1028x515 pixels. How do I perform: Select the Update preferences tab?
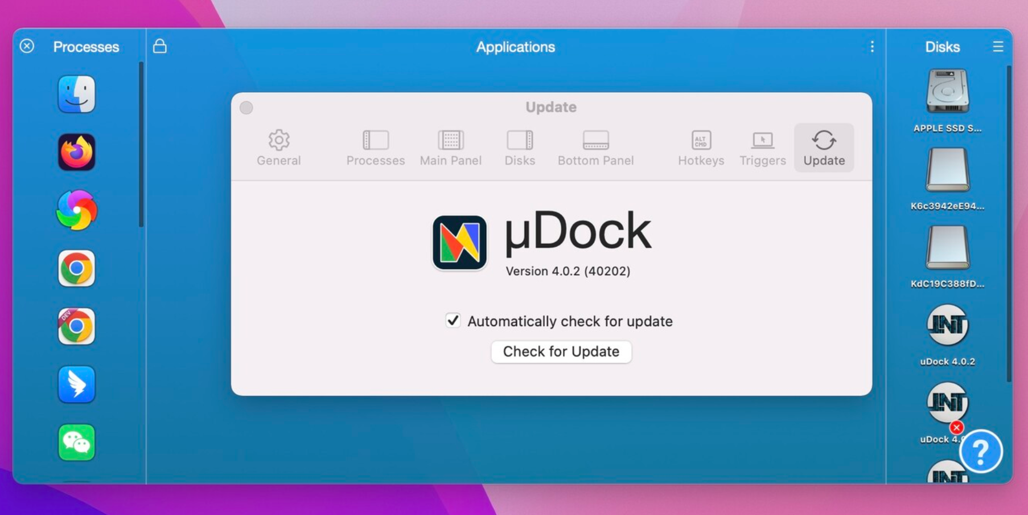(x=824, y=148)
